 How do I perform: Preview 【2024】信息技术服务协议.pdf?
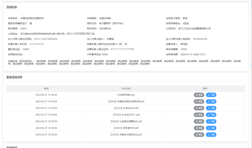(199, 134)
